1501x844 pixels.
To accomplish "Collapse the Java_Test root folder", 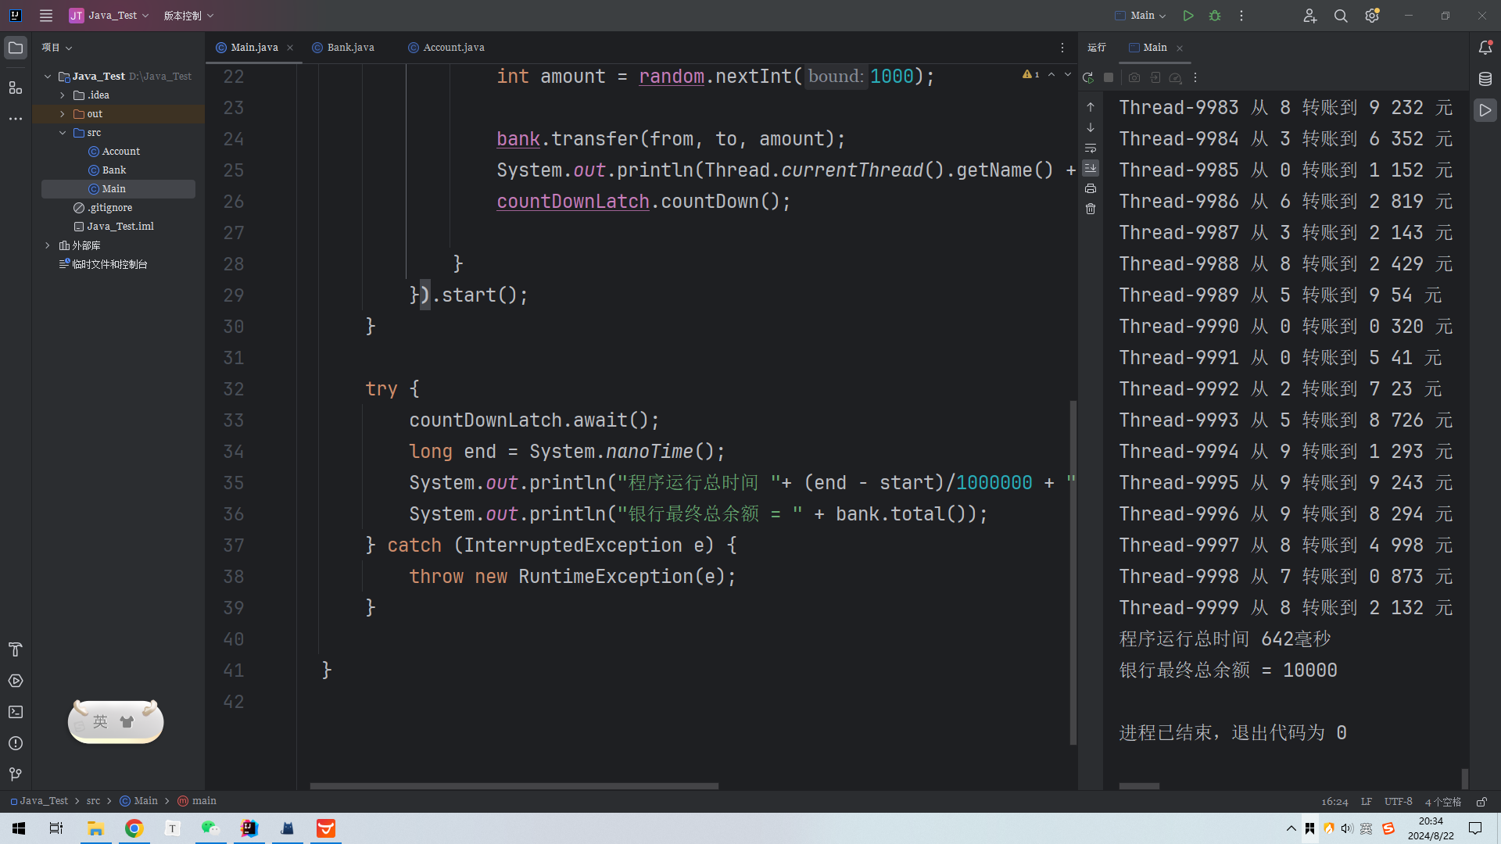I will pos(48,77).
